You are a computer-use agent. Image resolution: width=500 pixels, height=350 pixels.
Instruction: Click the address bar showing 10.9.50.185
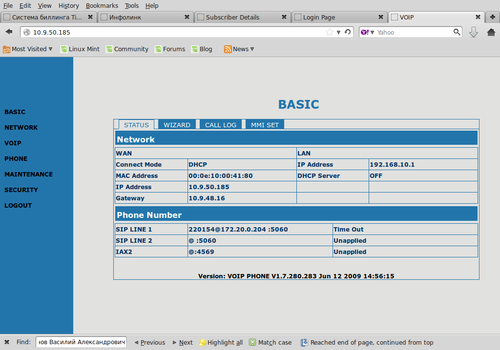click(x=171, y=32)
